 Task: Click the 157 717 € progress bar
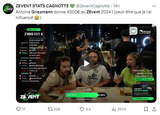pos(86,95)
